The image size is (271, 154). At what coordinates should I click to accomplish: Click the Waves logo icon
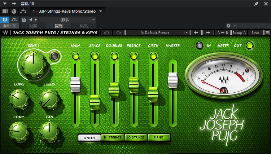click(x=5, y=32)
